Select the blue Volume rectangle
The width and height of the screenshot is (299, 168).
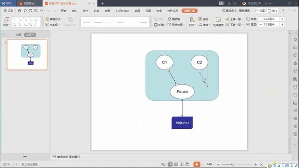click(x=182, y=123)
